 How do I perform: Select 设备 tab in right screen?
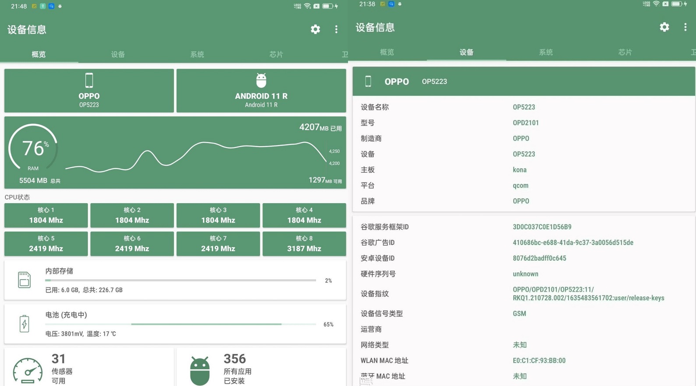[x=466, y=52]
